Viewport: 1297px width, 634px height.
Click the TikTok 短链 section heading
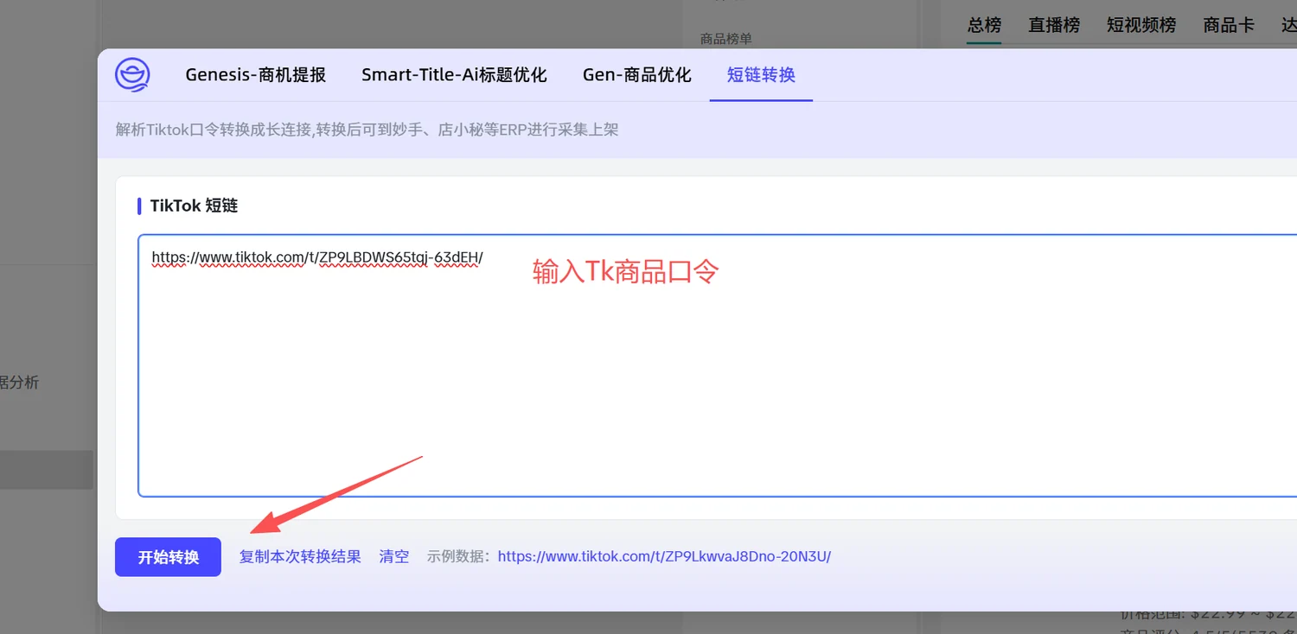pyautogui.click(x=194, y=206)
